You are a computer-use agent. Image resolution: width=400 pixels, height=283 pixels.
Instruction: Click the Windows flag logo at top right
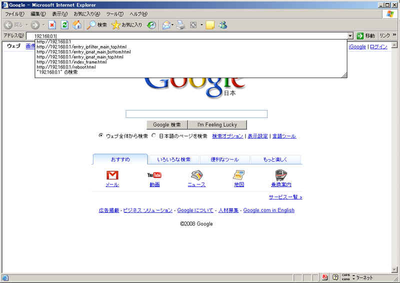(390, 14)
